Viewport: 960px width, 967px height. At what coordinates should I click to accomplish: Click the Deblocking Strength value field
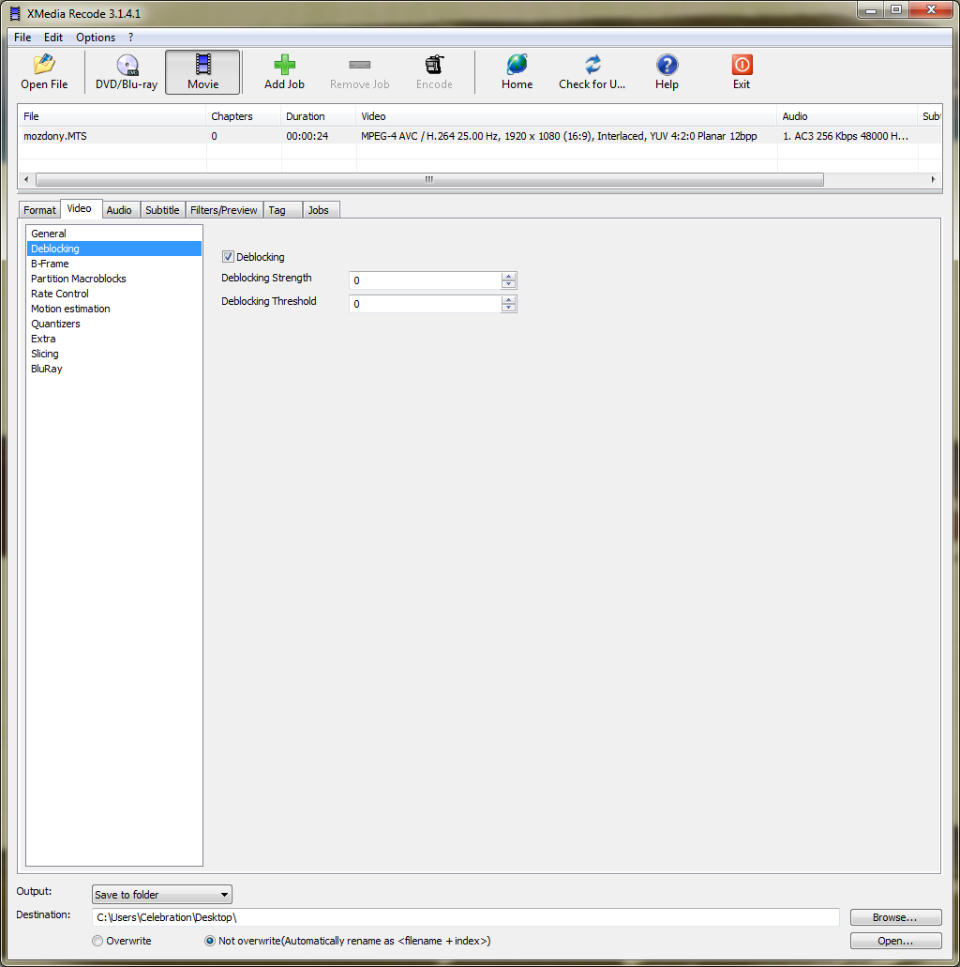pyautogui.click(x=426, y=280)
